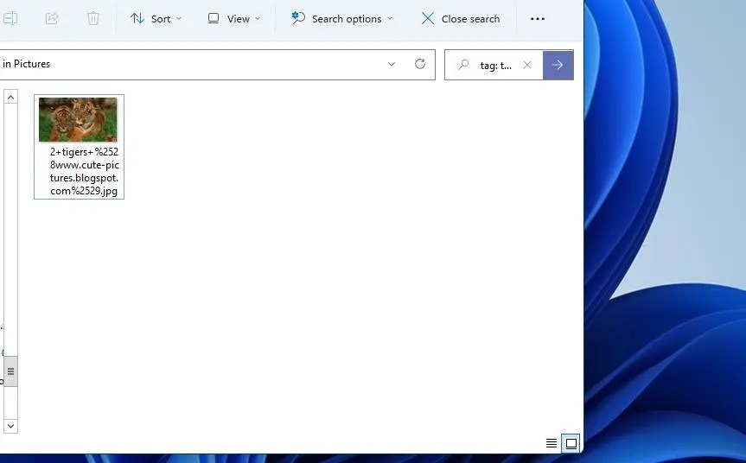Open the Sort dropdown menu
The height and width of the screenshot is (463, 746).
(x=156, y=18)
